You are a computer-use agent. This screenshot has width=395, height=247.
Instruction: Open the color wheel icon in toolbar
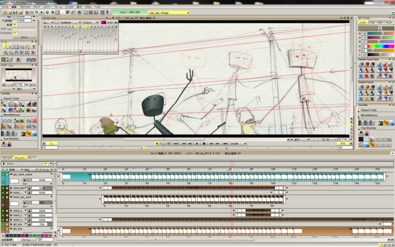point(52,12)
